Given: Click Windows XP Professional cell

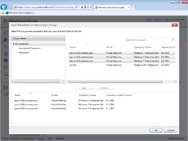Looking at the screenshot, I should 146,65.
